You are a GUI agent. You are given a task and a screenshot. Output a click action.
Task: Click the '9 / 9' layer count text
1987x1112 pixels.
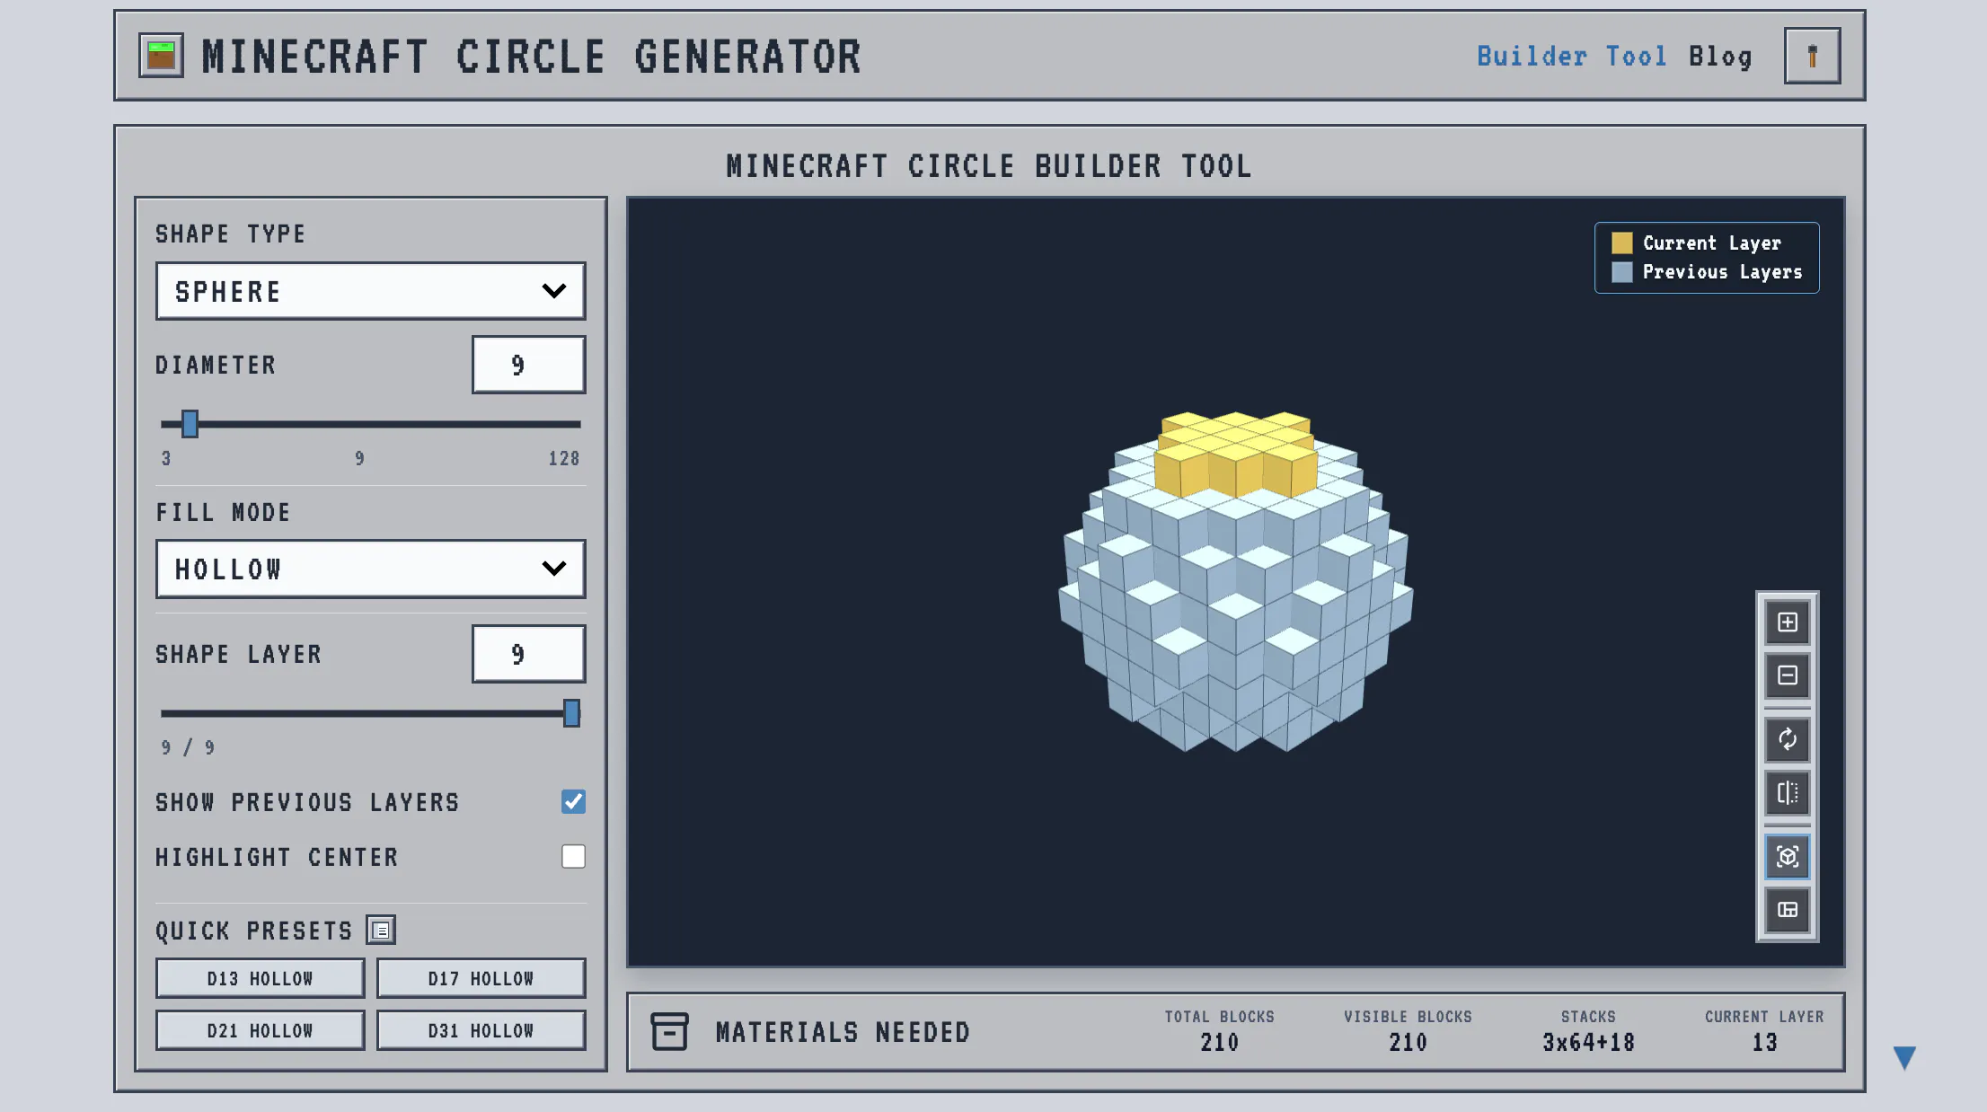coord(188,747)
